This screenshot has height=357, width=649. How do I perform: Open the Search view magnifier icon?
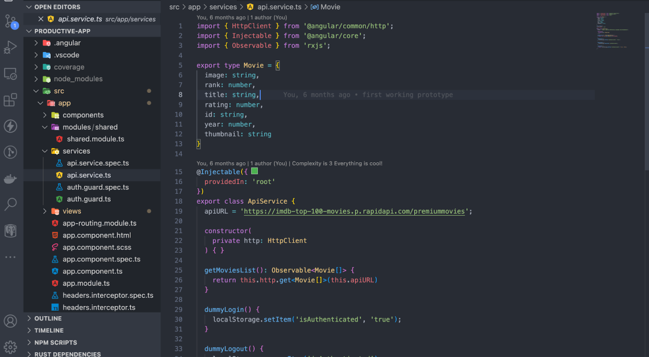[x=10, y=204]
